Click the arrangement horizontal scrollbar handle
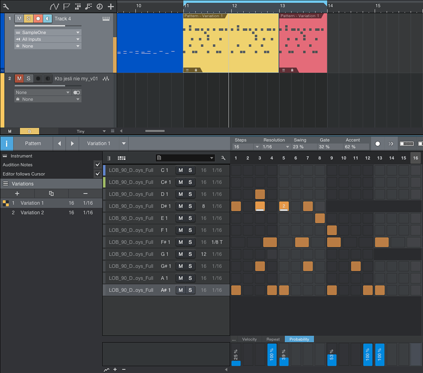Image resolution: width=423 pixels, height=373 pixels. click(x=155, y=131)
